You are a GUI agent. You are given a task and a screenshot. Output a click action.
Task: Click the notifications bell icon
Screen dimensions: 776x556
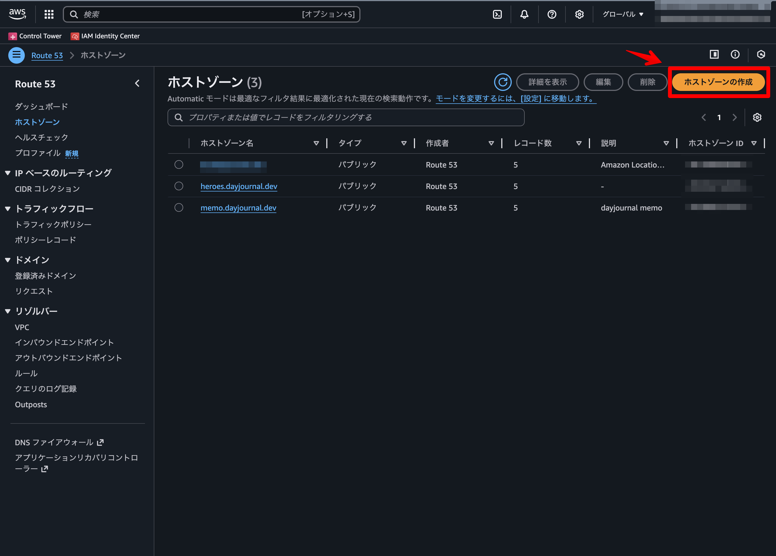tap(524, 14)
